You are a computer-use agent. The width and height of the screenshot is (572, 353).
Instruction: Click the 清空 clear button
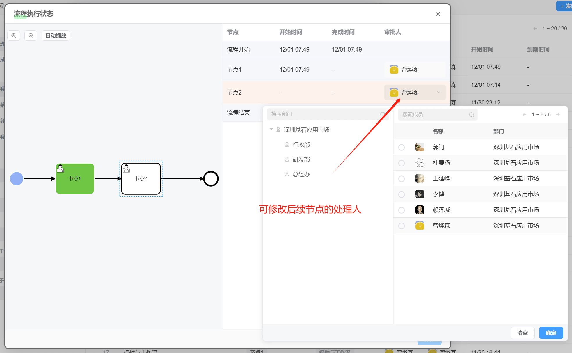click(522, 333)
